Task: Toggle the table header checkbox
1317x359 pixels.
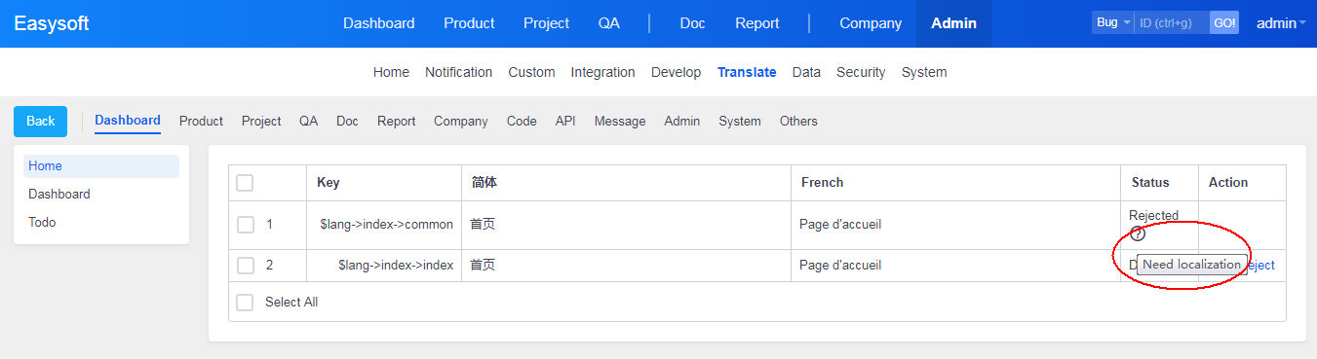Action: click(245, 183)
